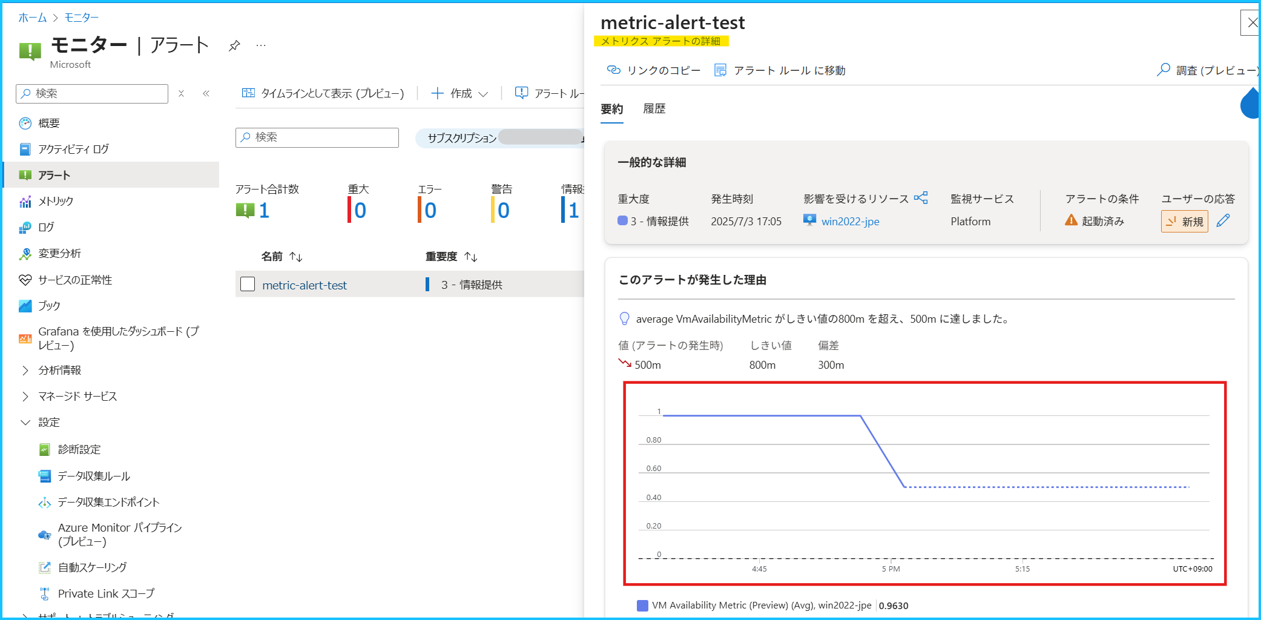The width and height of the screenshot is (1261, 620).
Task: Expand the 分析情報 section
Action: point(25,370)
